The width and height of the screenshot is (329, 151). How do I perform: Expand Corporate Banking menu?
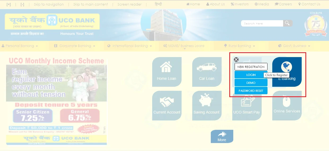(x=74, y=46)
